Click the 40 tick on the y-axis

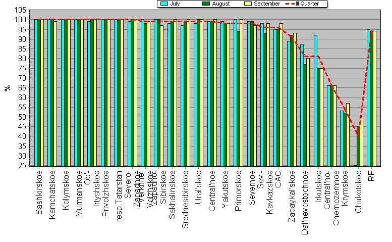tap(22, 136)
